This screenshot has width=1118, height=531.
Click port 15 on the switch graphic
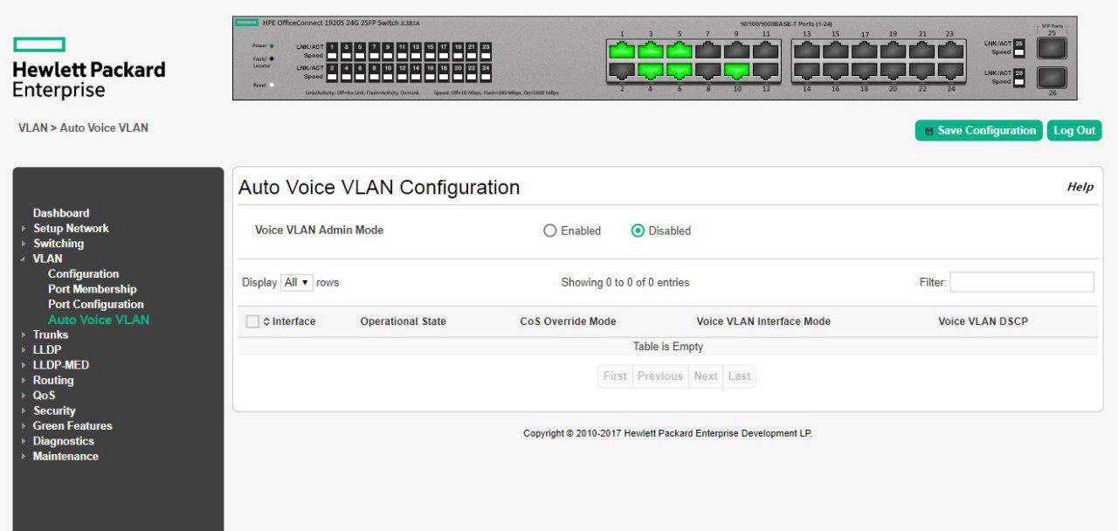click(x=836, y=51)
